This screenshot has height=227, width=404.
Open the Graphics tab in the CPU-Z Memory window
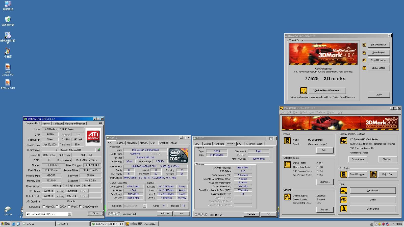[x=250, y=144]
